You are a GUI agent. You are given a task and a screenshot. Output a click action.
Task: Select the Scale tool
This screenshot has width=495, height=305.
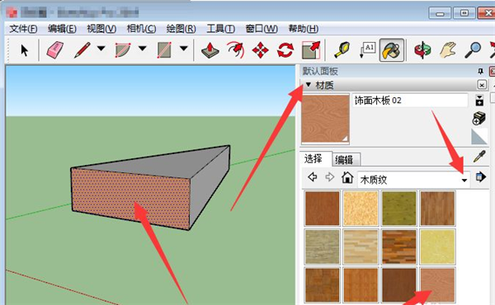click(x=311, y=49)
